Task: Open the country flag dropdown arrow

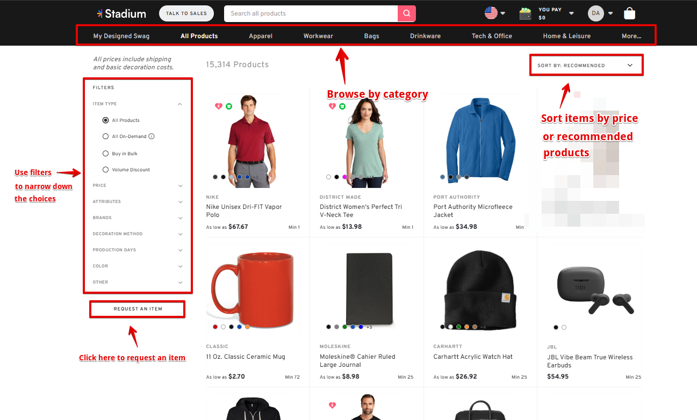Action: [x=503, y=13]
